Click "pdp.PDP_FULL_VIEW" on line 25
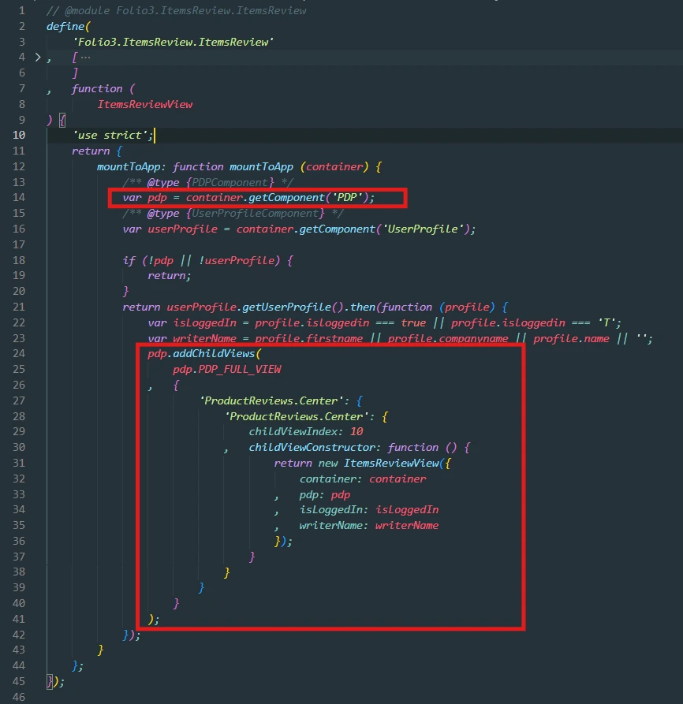The height and width of the screenshot is (704, 683). pos(227,370)
